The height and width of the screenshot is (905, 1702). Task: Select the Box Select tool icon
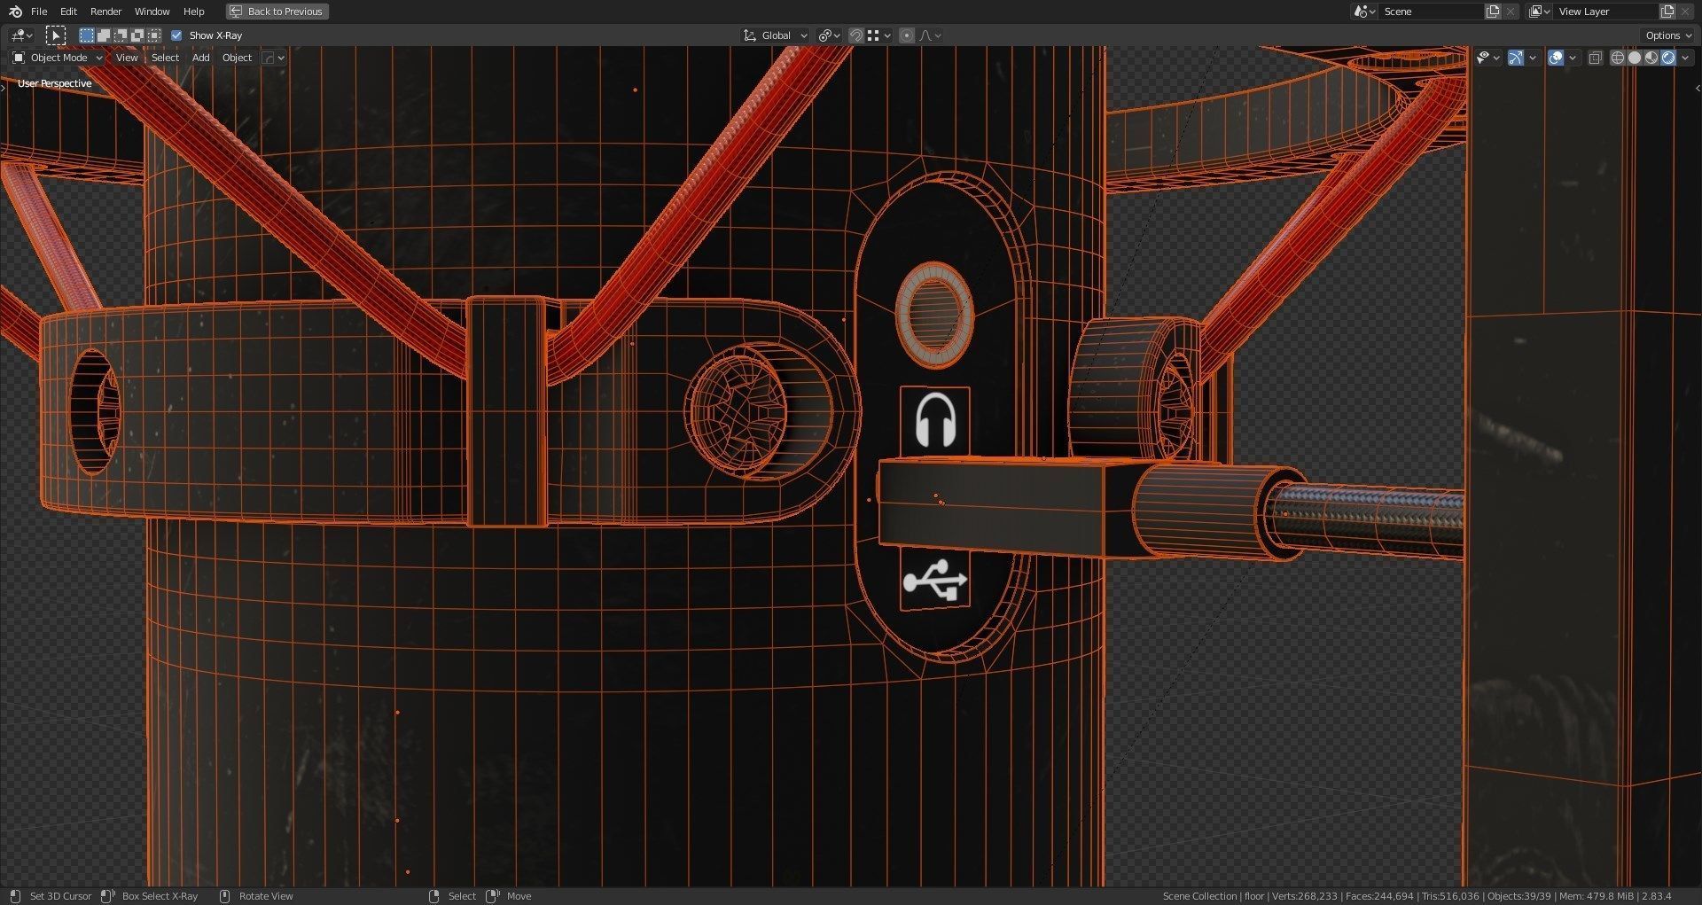[x=56, y=35]
